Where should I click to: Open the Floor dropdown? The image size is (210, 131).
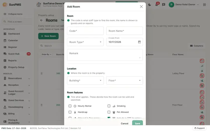pos(125,80)
